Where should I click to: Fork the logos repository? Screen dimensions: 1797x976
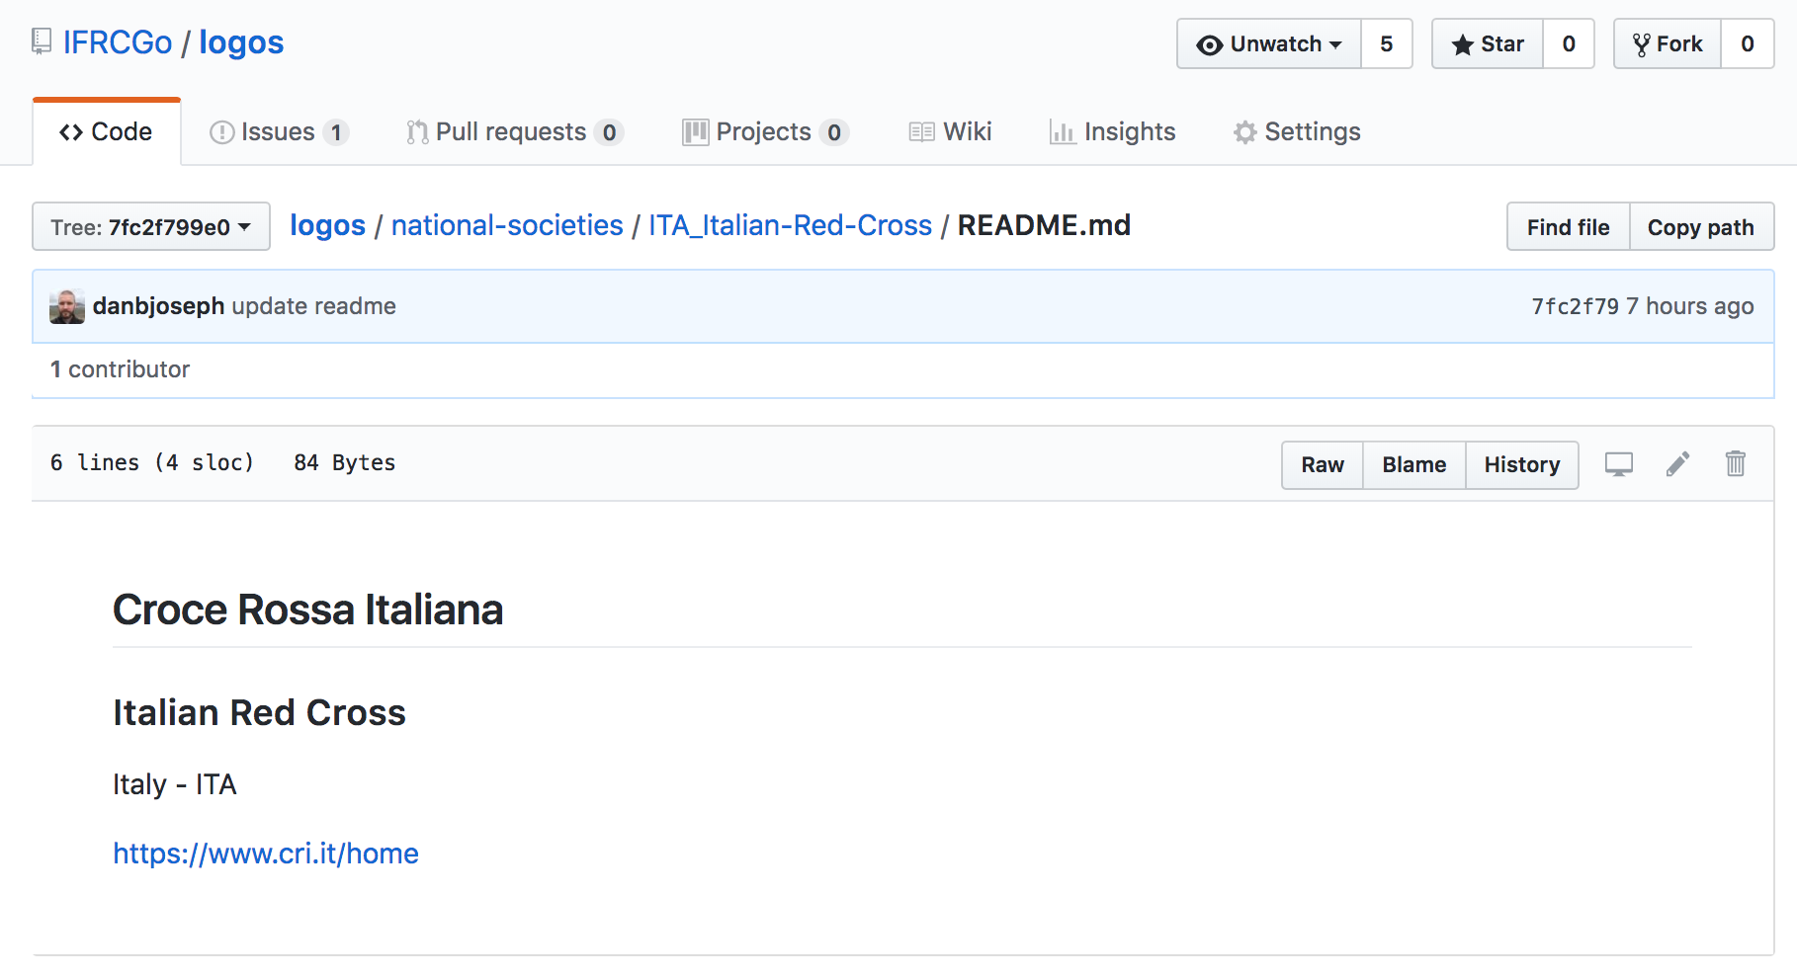[1668, 43]
